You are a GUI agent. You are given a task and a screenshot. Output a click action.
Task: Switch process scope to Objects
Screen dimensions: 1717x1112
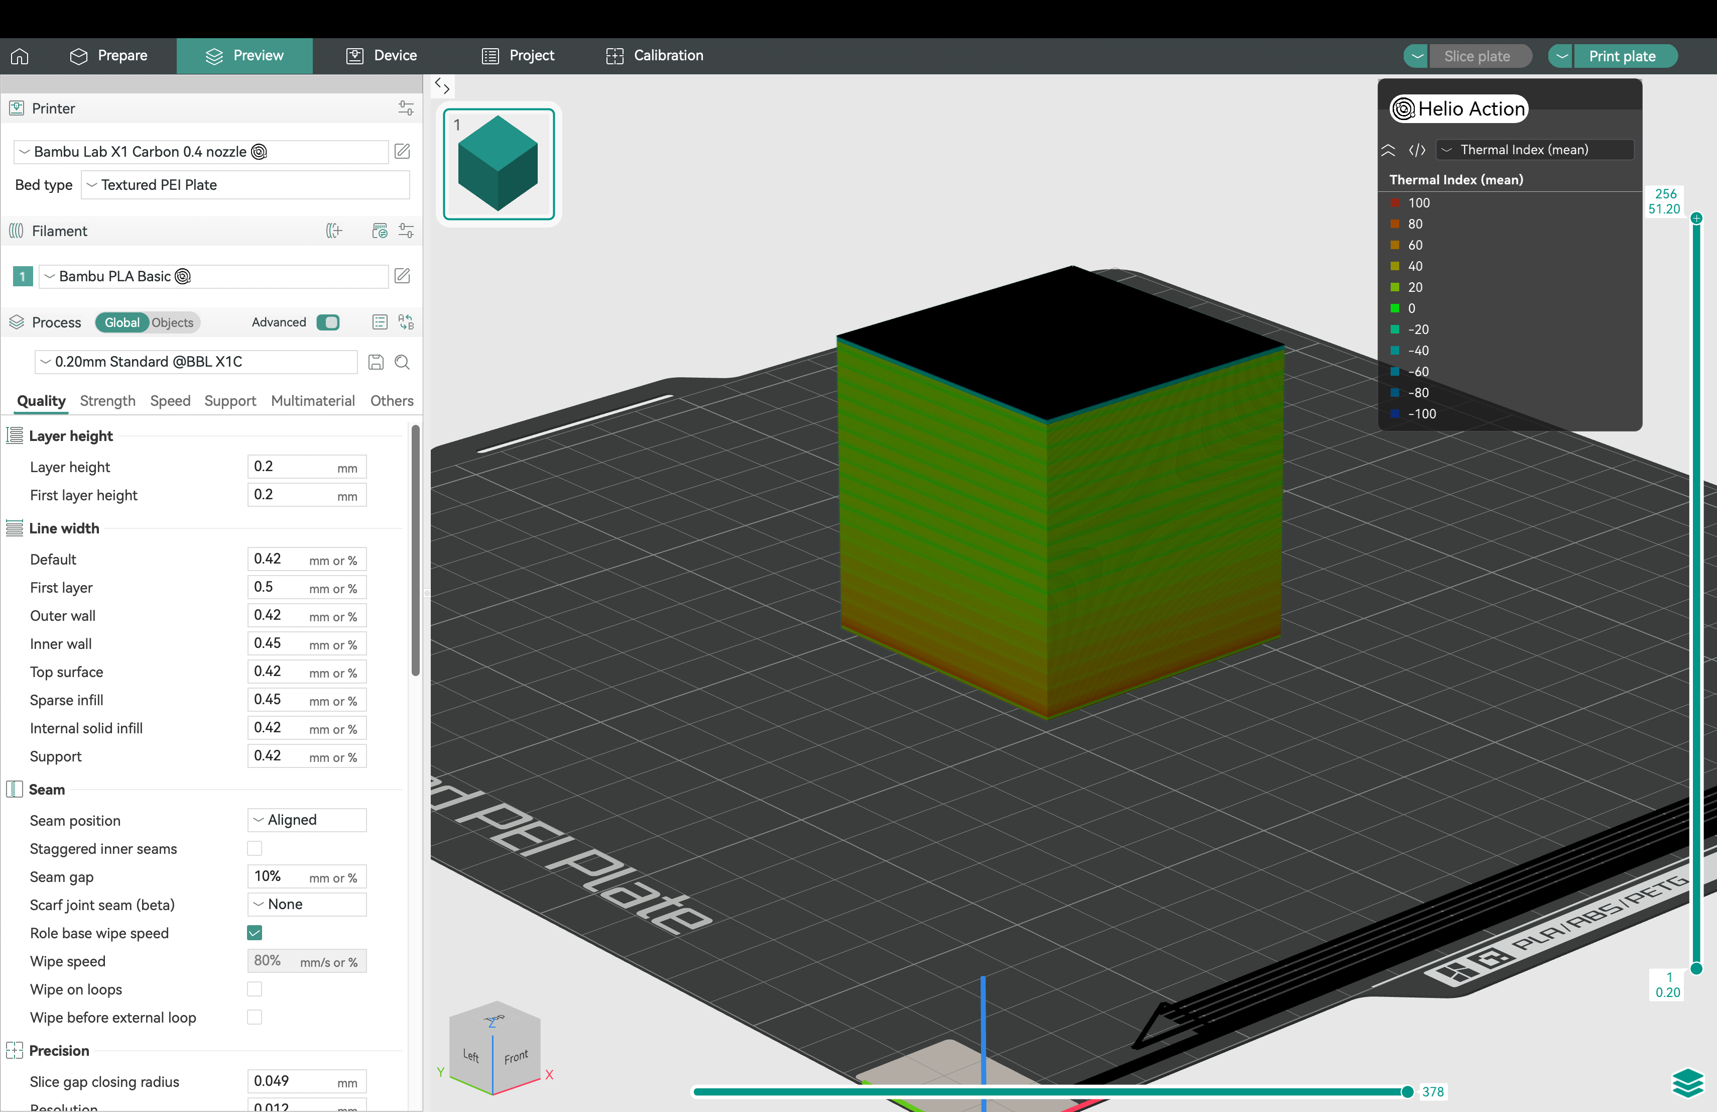(x=172, y=322)
